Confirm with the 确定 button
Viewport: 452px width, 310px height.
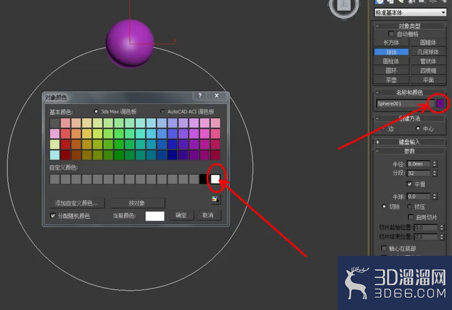coord(181,215)
